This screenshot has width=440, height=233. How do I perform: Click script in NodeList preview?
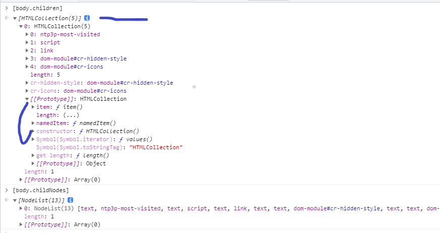[x=197, y=208]
